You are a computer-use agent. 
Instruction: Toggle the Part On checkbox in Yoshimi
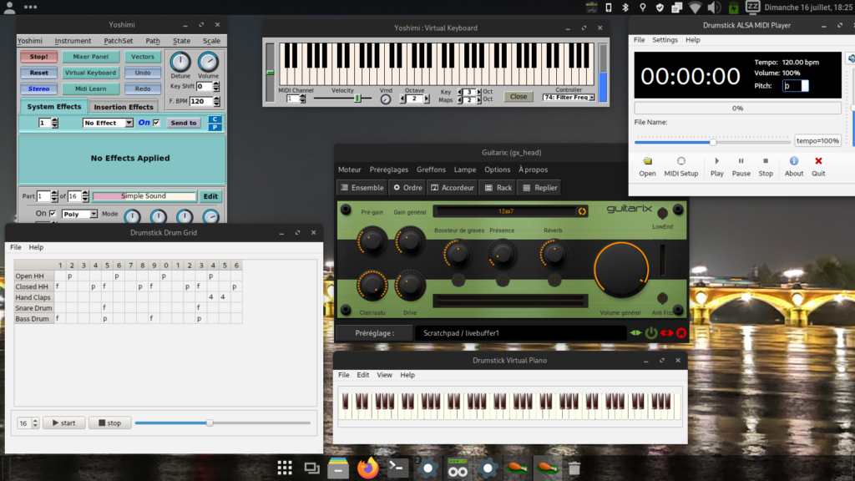[53, 214]
